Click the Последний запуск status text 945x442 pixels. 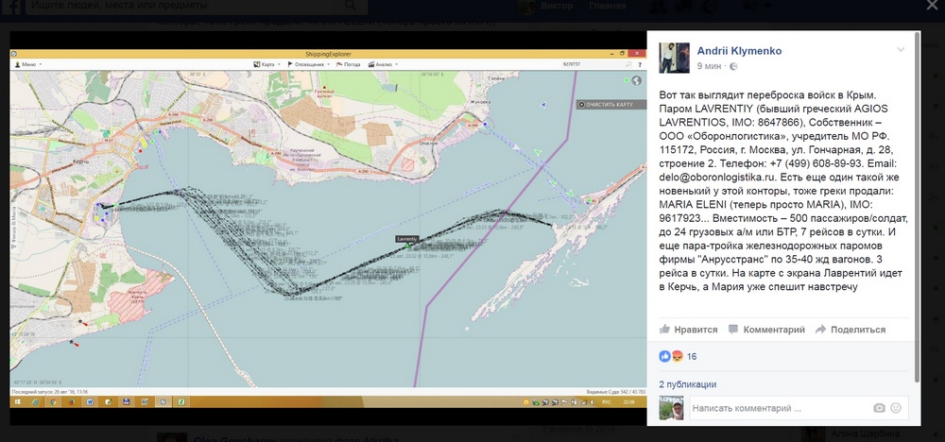(51, 391)
